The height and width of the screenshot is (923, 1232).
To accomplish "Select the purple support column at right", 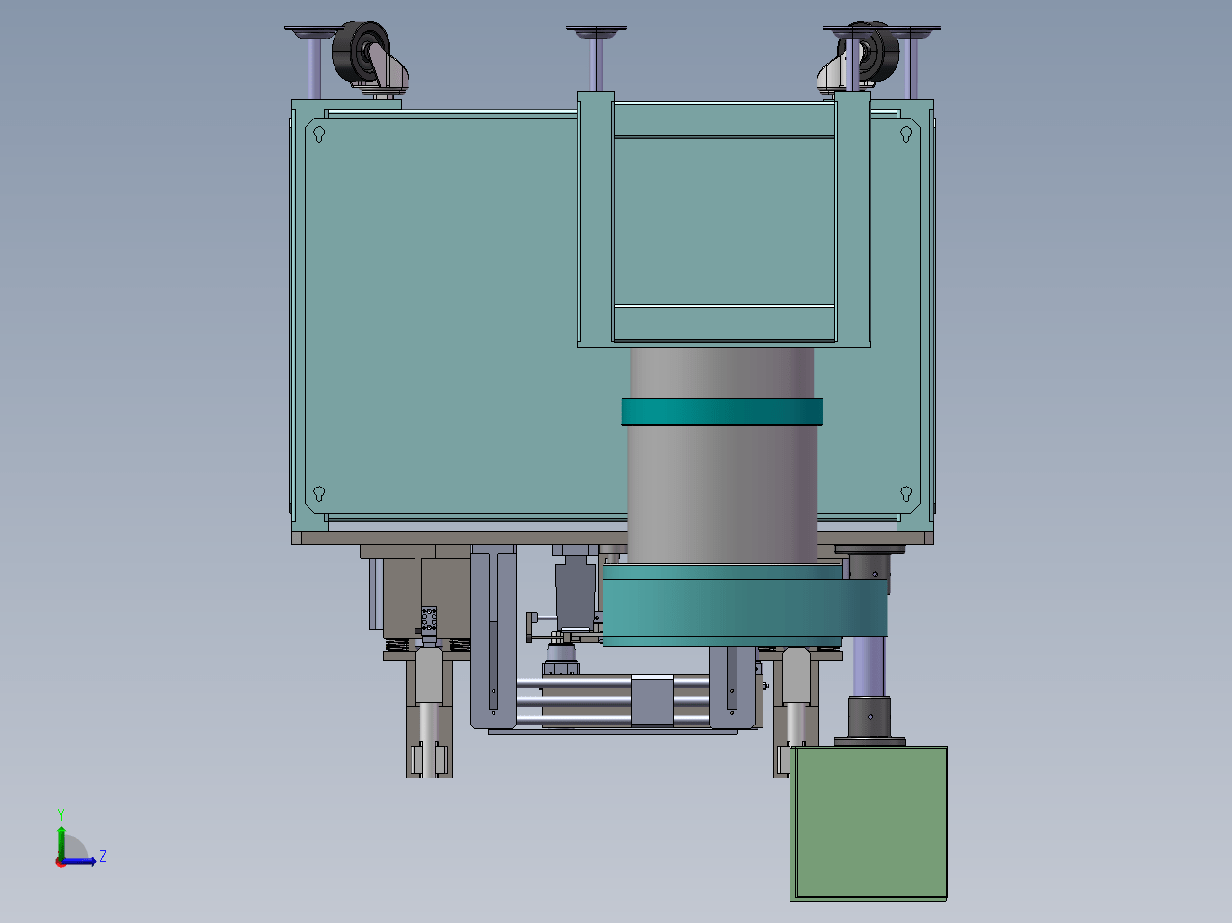I will click(x=870, y=665).
